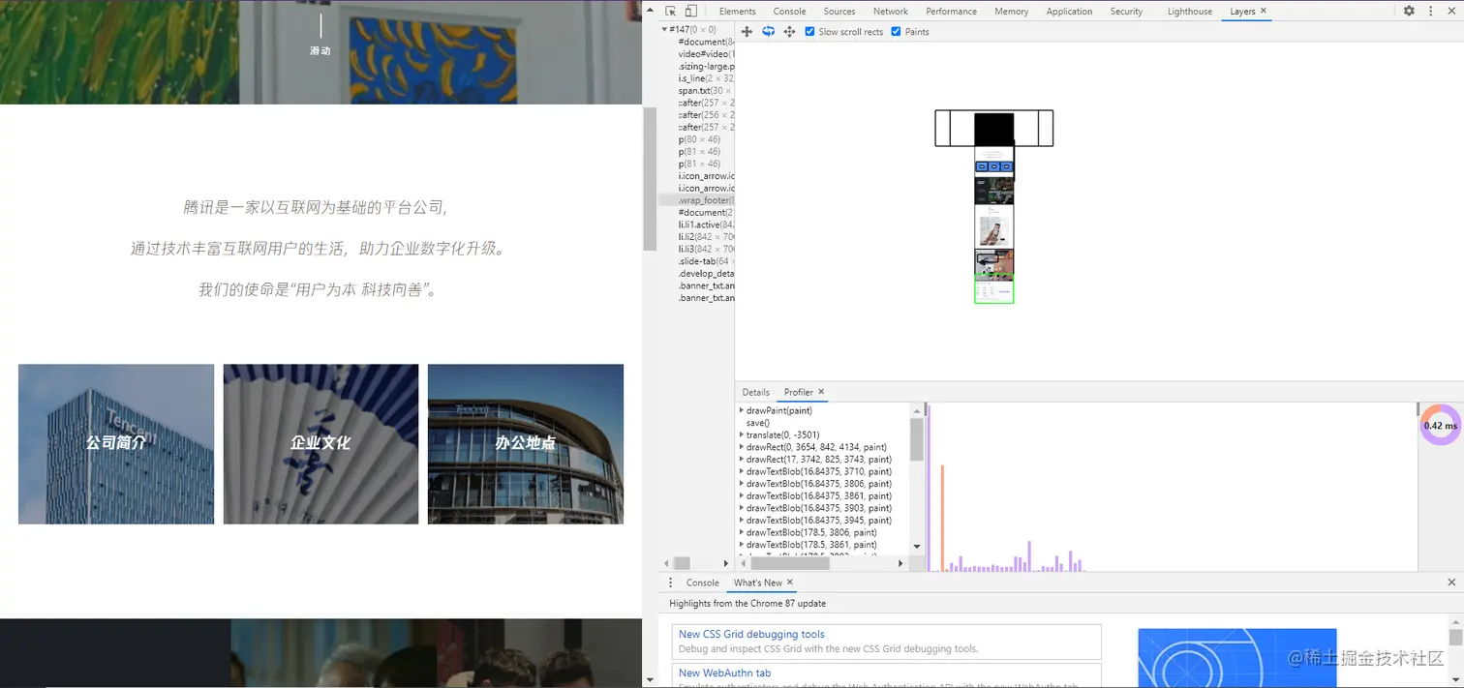Select the Pan mode tool
This screenshot has height=688, width=1464.
click(x=747, y=32)
